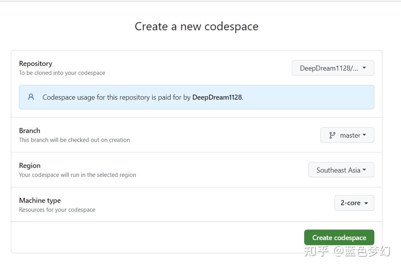
Task: Click the git branch icon beside master
Action: tap(332, 135)
